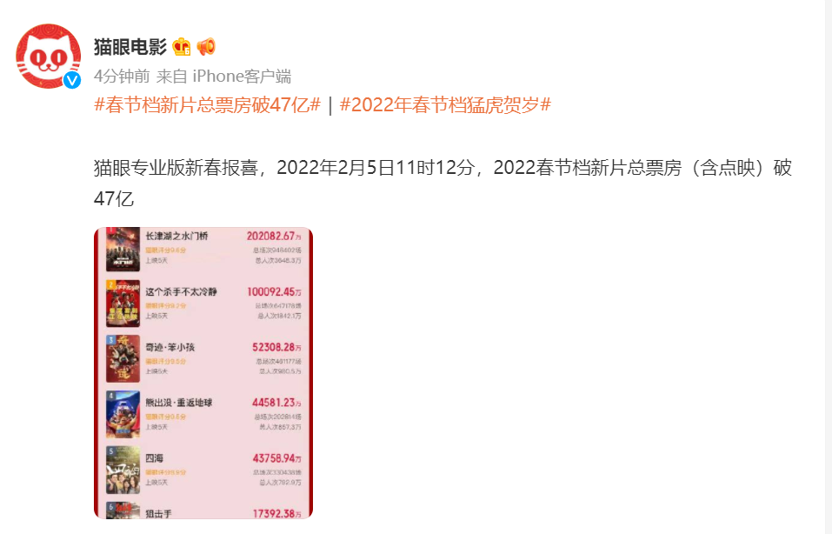This screenshot has width=832, height=534.
Task: Open the box office ranking image
Action: pos(203,373)
